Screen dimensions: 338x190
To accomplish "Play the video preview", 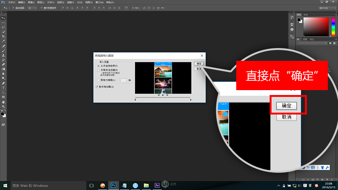I will (x=163, y=95).
